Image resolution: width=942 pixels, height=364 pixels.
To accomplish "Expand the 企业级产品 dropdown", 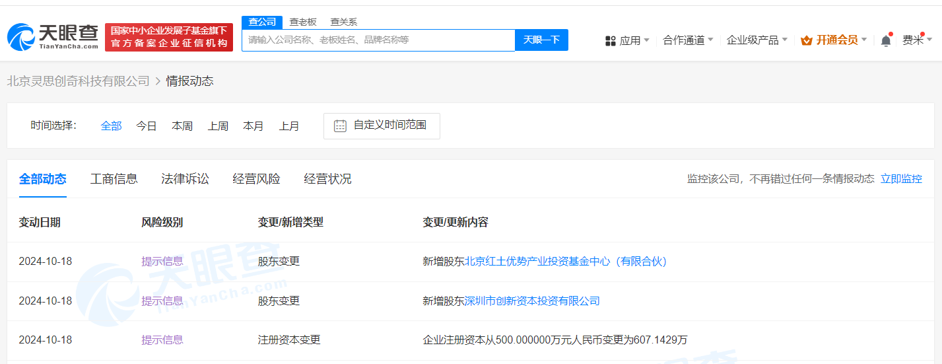I will tap(757, 40).
